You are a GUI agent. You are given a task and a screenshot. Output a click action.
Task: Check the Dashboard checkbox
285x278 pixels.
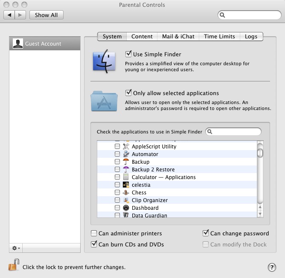pyautogui.click(x=117, y=208)
